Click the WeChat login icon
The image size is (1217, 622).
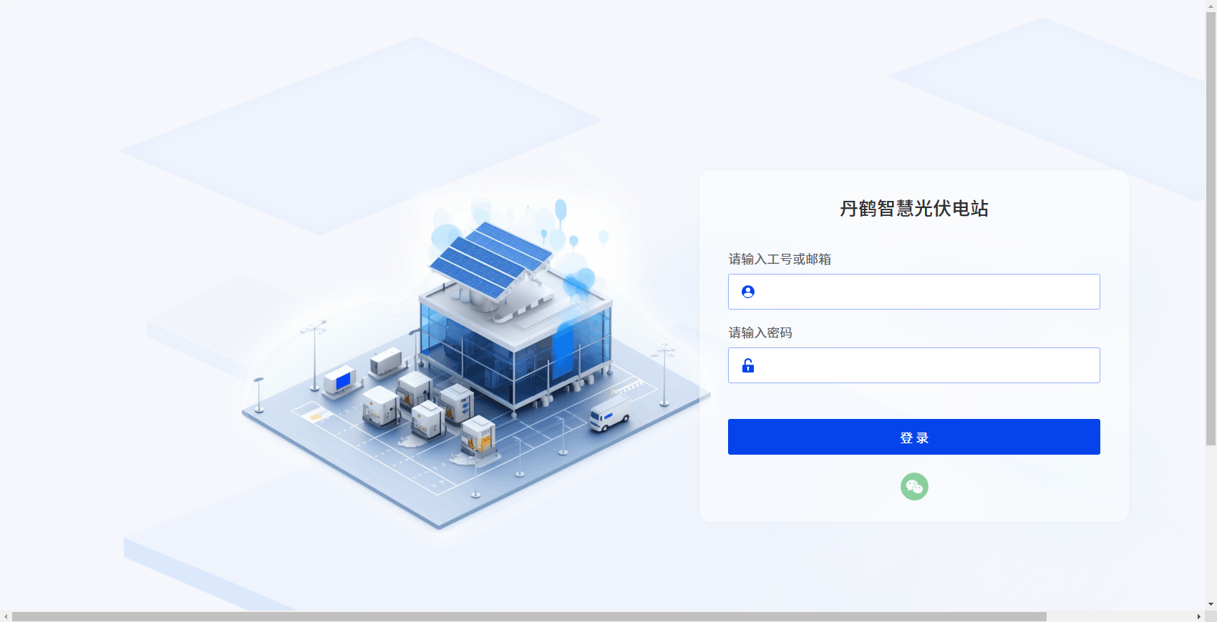pyautogui.click(x=914, y=487)
